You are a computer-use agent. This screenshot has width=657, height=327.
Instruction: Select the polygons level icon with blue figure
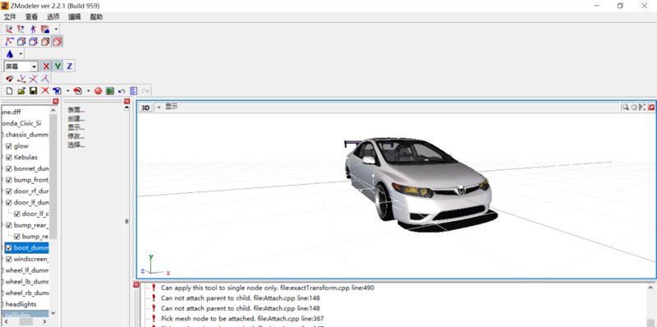(33, 29)
